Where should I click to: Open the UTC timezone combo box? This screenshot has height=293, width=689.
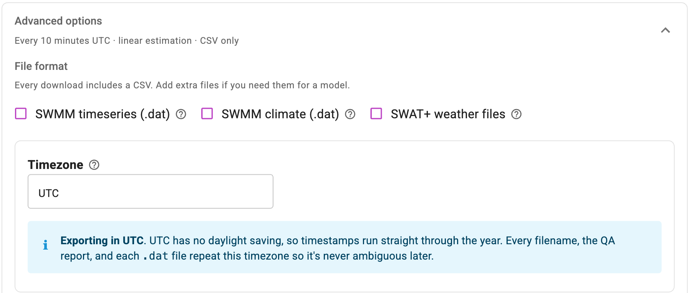[151, 192]
